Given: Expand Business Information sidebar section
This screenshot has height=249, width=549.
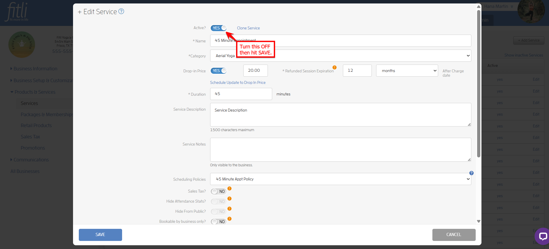Looking at the screenshot, I should [x=34, y=69].
